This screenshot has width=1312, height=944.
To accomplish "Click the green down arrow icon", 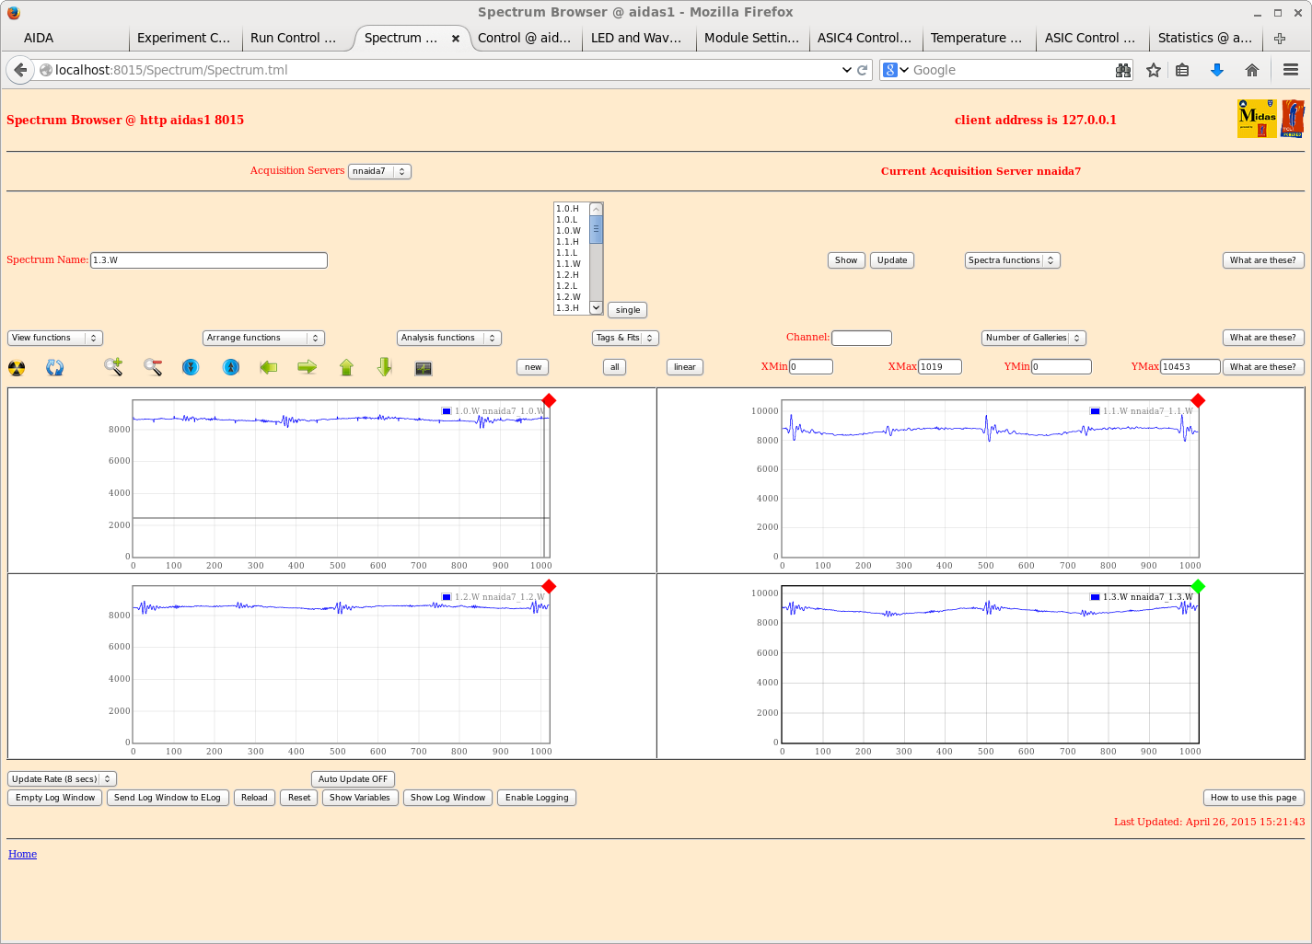I will [x=385, y=367].
